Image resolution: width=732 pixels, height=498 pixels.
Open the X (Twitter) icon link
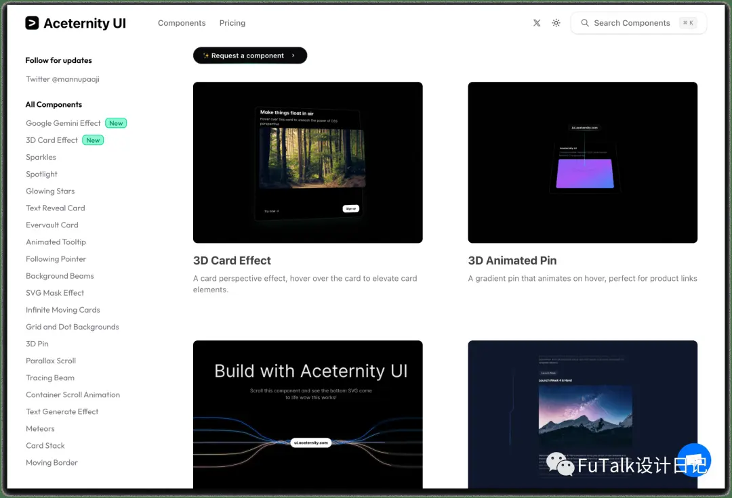537,23
